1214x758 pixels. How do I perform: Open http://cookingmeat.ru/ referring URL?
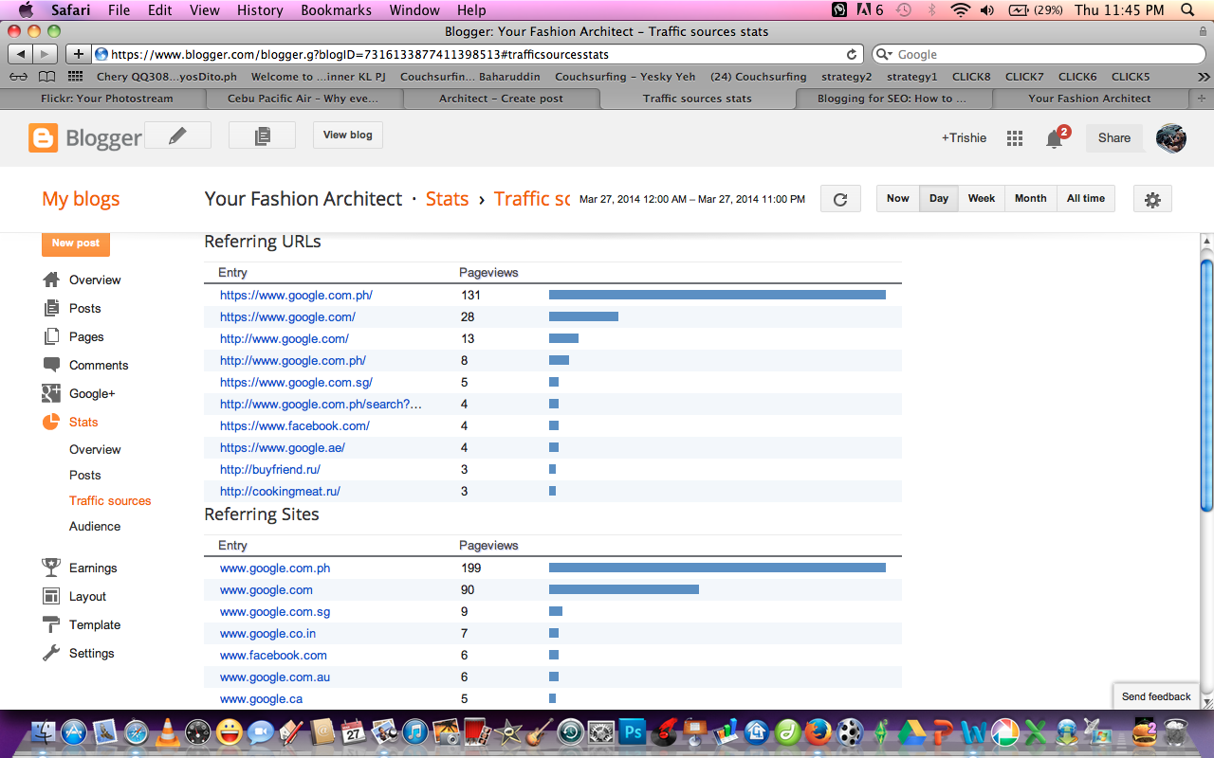click(x=280, y=492)
